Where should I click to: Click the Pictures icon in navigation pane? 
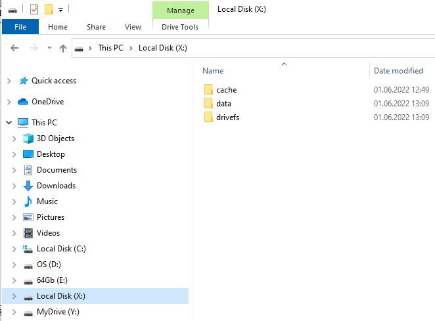point(28,217)
